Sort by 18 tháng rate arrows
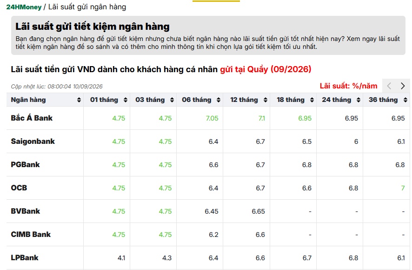Image resolution: width=412 pixels, height=270 pixels. click(x=312, y=100)
